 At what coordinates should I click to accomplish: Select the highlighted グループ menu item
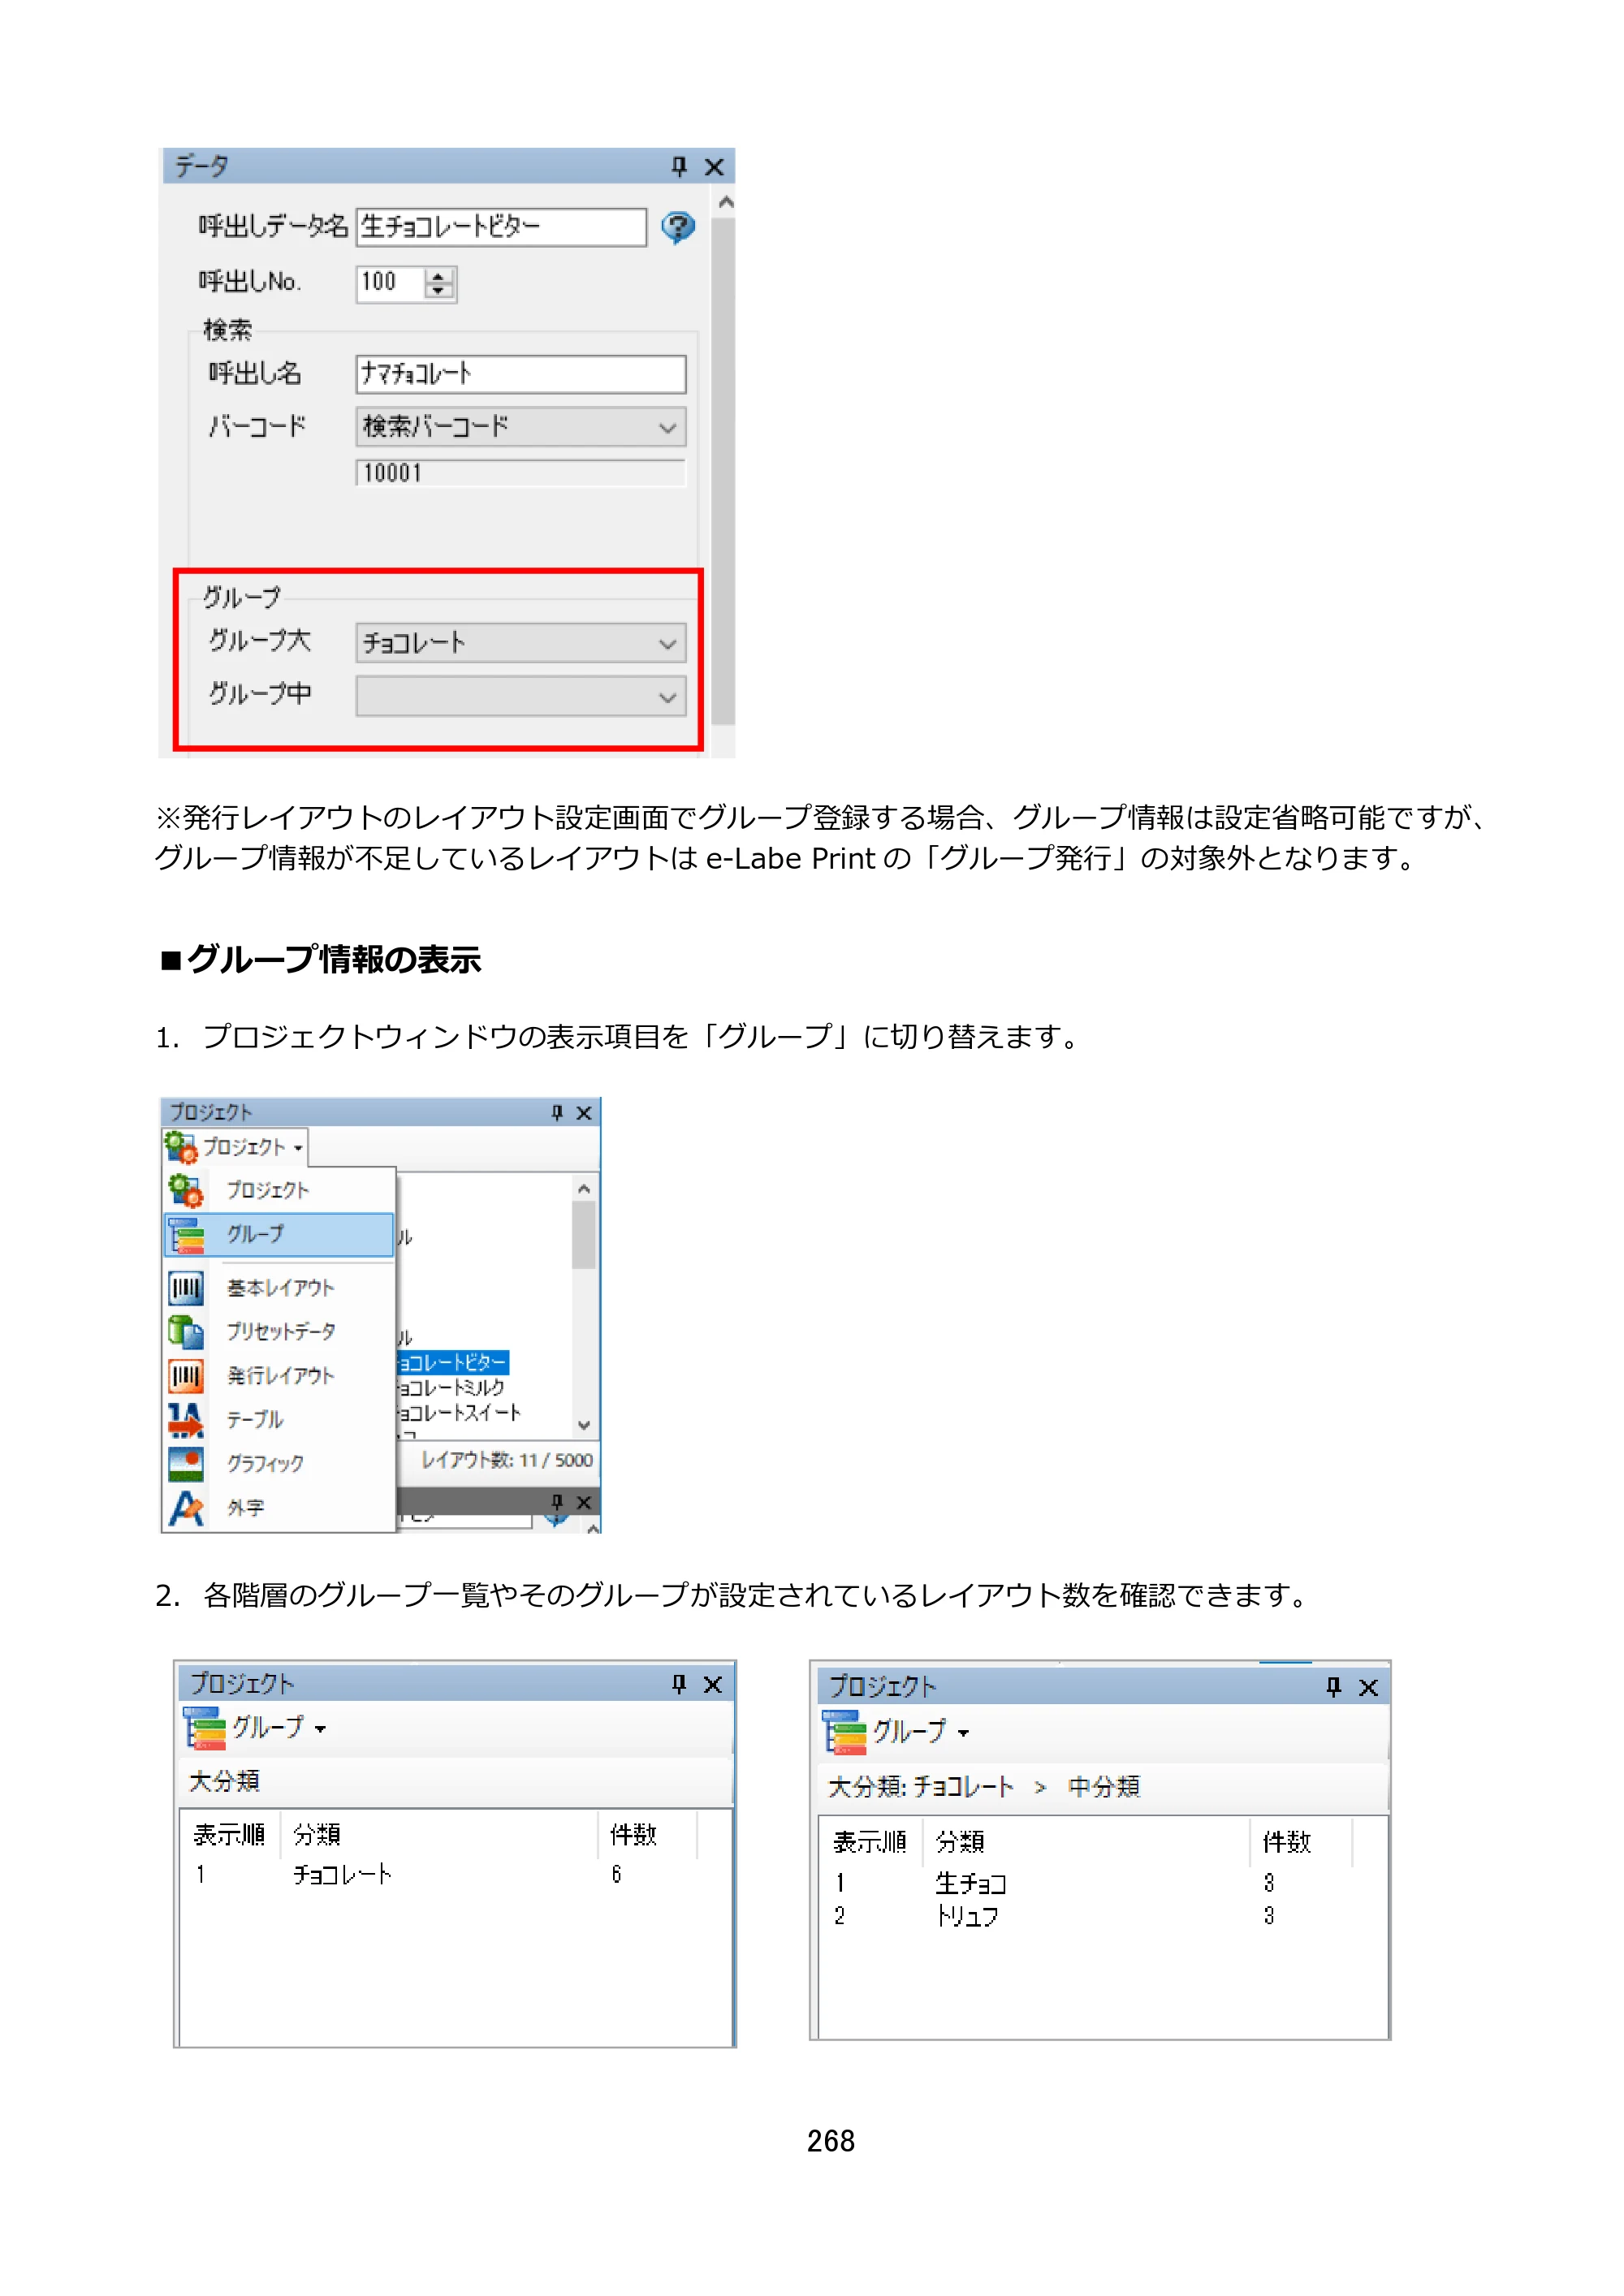[x=279, y=1234]
